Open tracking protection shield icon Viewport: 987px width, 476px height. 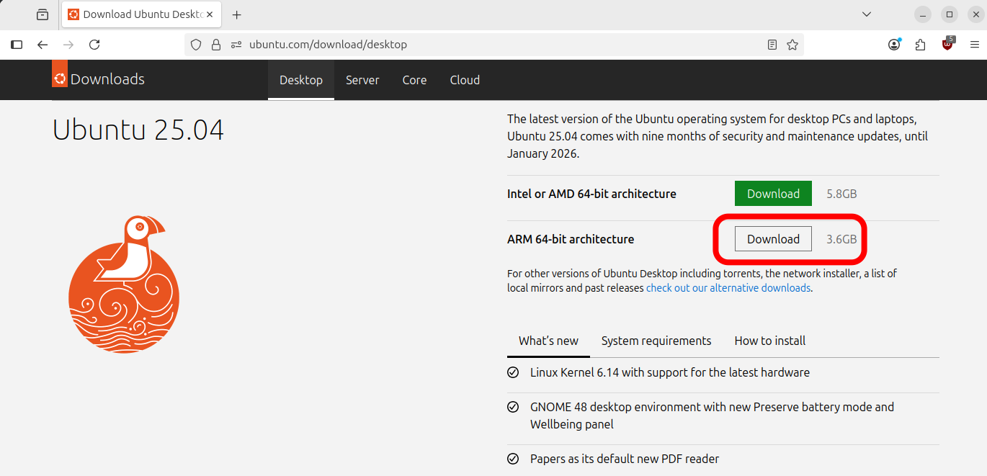195,45
